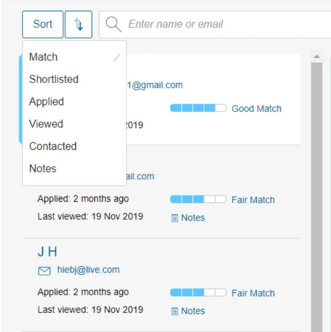Click the Fair Match bar above J H
This screenshot has height=332, width=331.
[x=198, y=199]
